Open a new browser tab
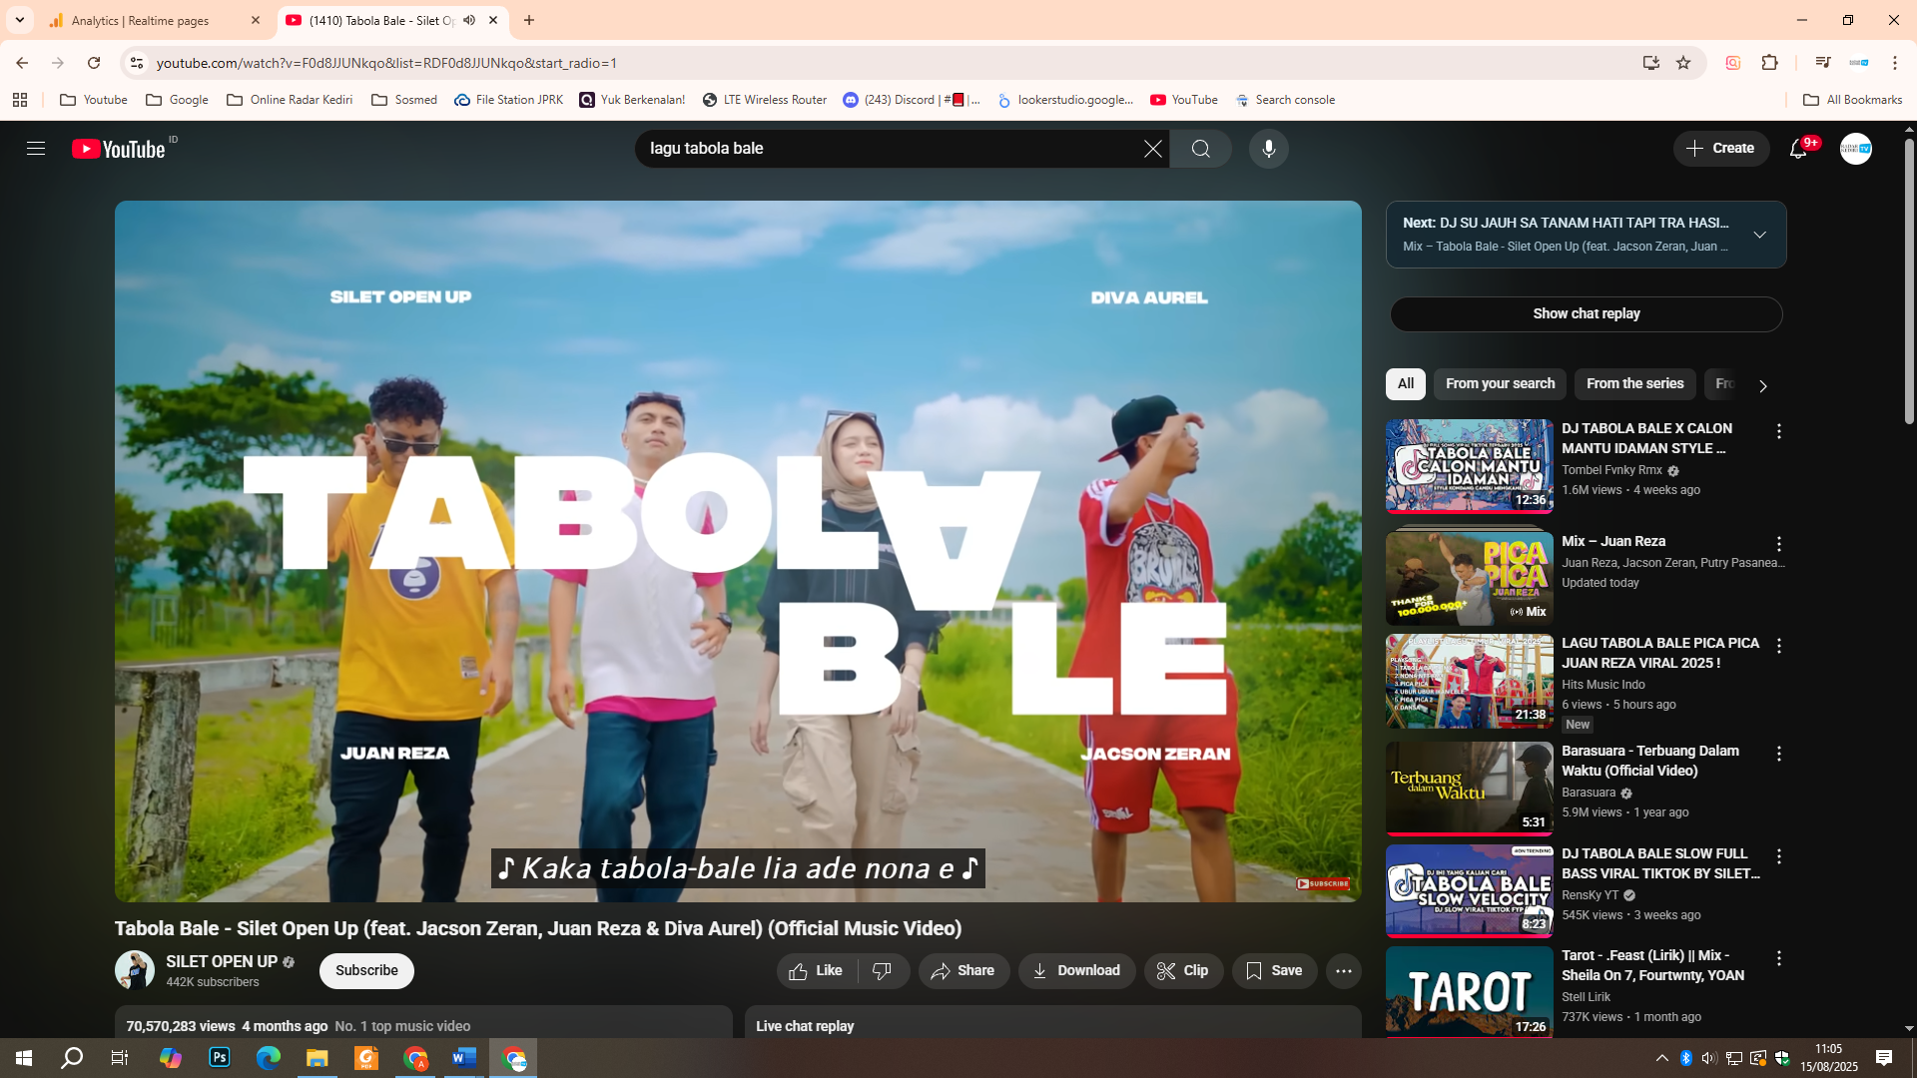Viewport: 1917px width, 1078px height. 529,20
